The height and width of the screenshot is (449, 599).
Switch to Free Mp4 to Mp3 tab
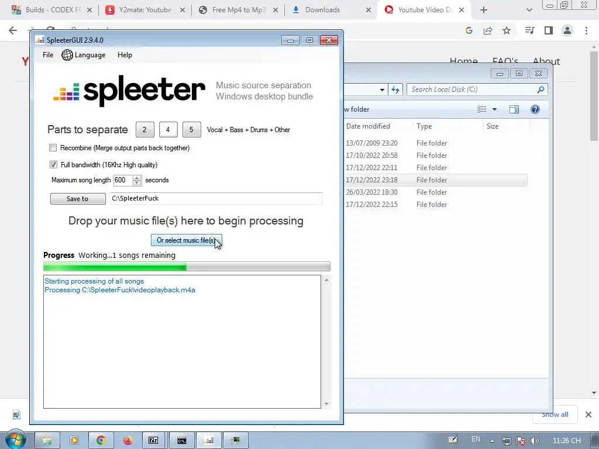[x=237, y=10]
